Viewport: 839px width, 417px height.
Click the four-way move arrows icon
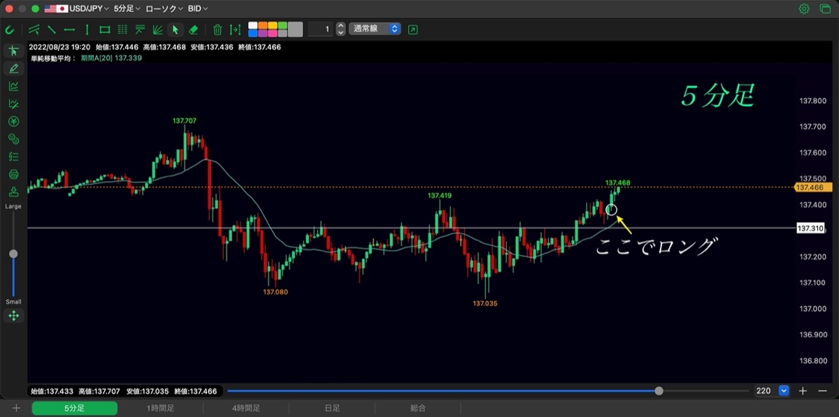[13, 316]
